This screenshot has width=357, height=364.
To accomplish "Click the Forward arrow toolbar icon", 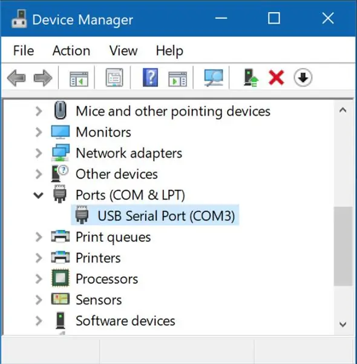I will (43, 78).
